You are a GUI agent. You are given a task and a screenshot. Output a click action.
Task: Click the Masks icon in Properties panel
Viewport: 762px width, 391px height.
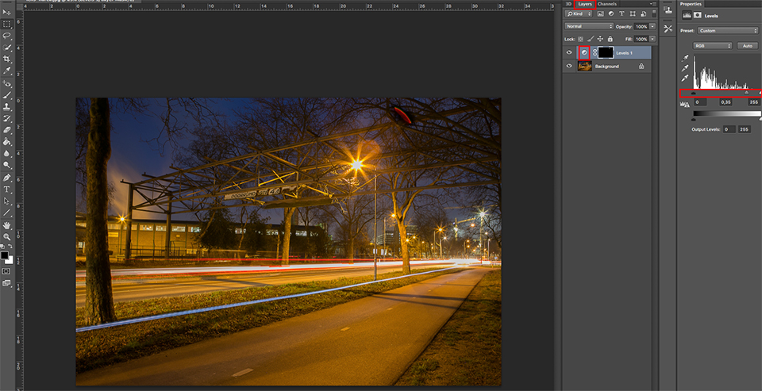[x=698, y=15]
